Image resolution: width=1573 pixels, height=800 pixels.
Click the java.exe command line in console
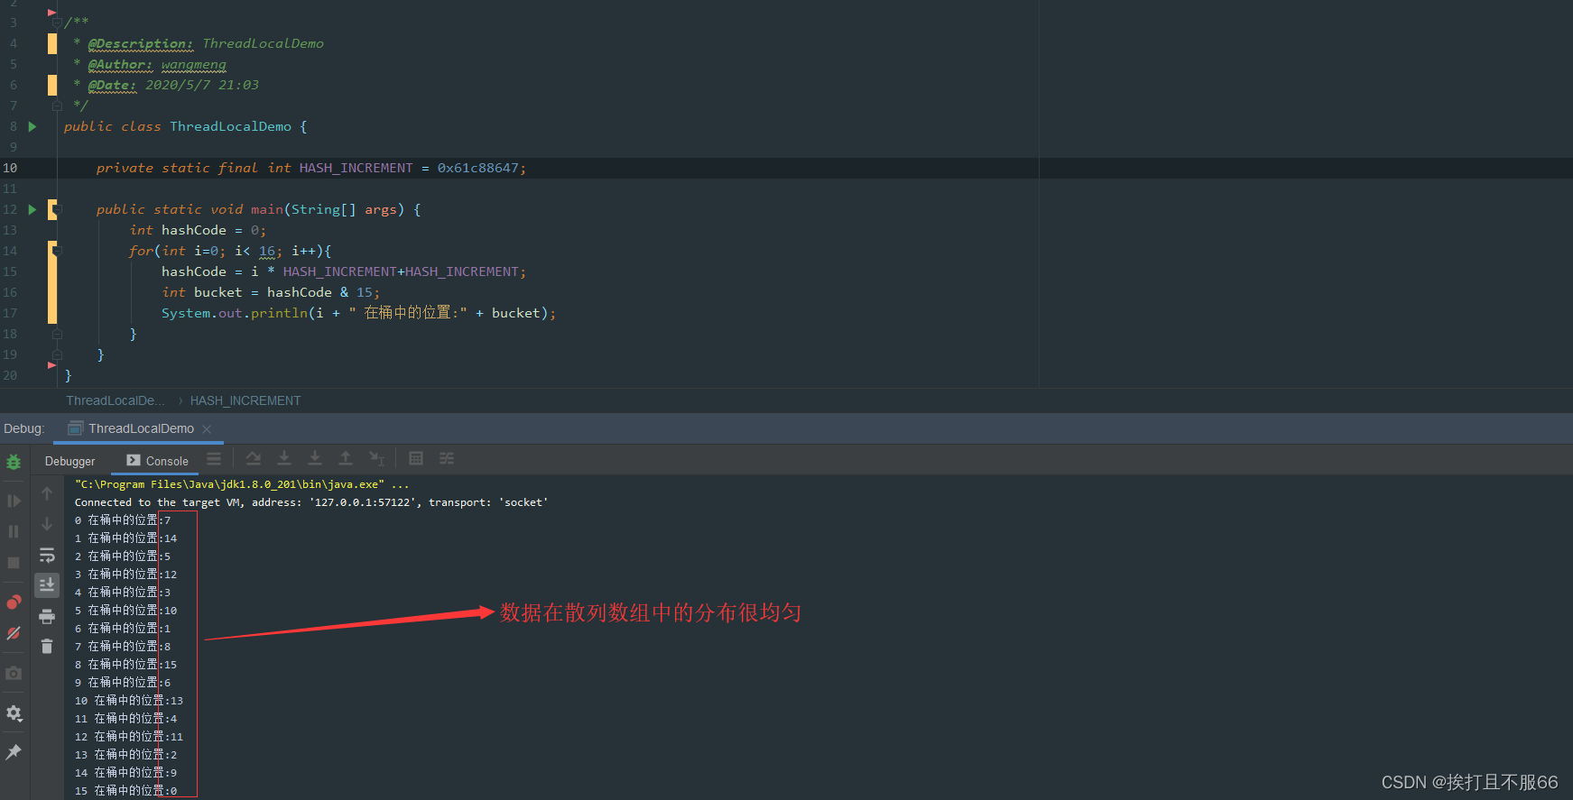(x=242, y=484)
